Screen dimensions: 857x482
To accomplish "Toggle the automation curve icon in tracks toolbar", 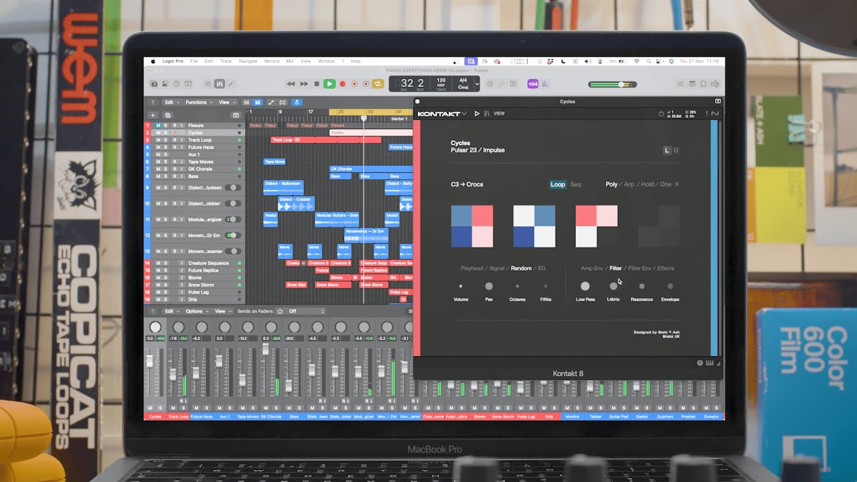I will pos(270,102).
